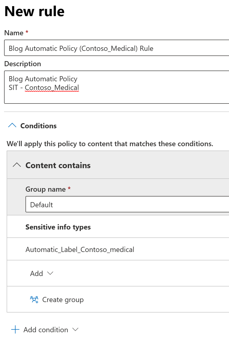This screenshot has width=229, height=345.
Task: Click the plus icon beside Add condition
Action: click(x=15, y=330)
